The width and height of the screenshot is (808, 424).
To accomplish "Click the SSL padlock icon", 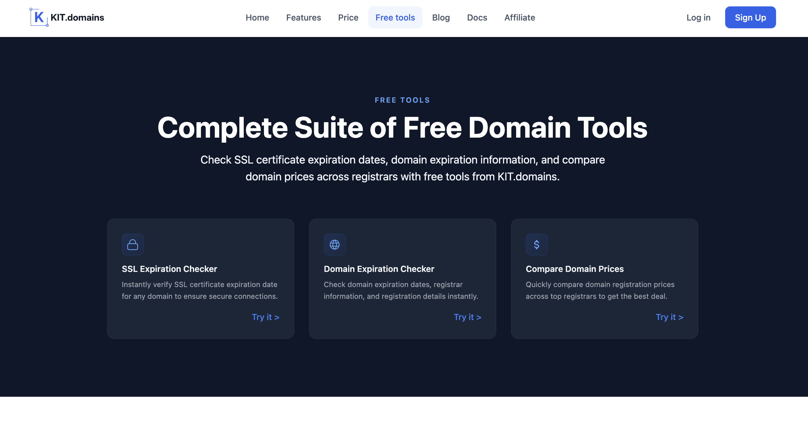I will coord(133,245).
